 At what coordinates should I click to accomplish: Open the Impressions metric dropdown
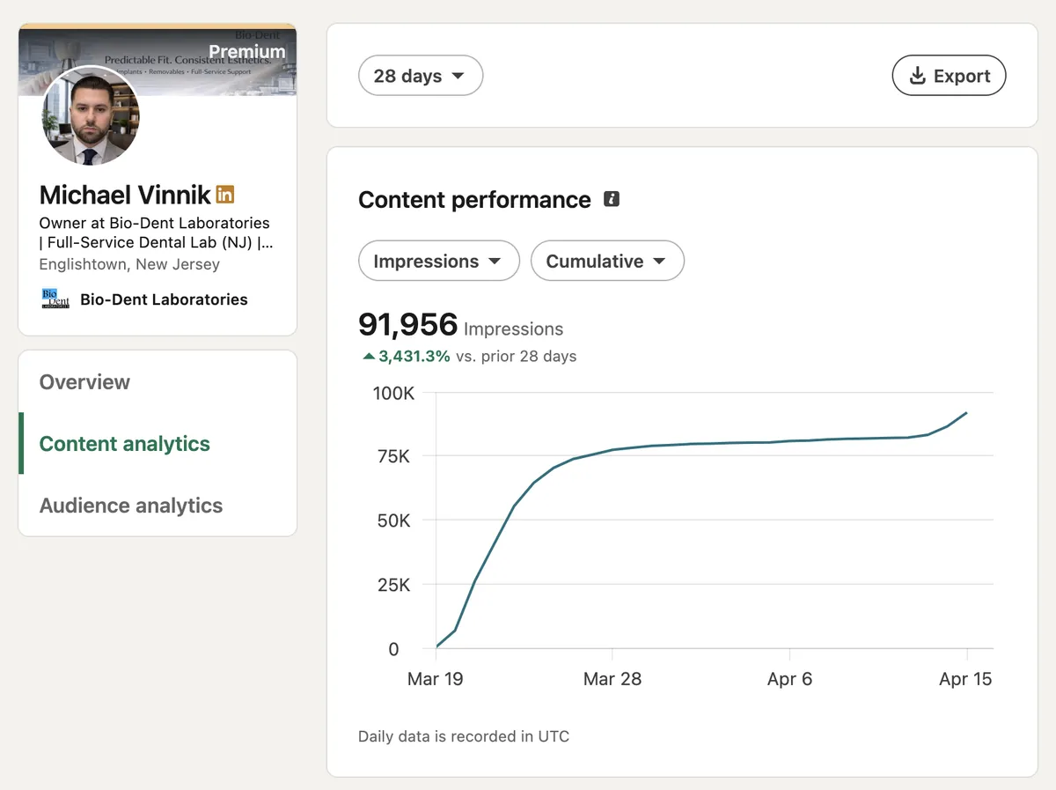[438, 262]
